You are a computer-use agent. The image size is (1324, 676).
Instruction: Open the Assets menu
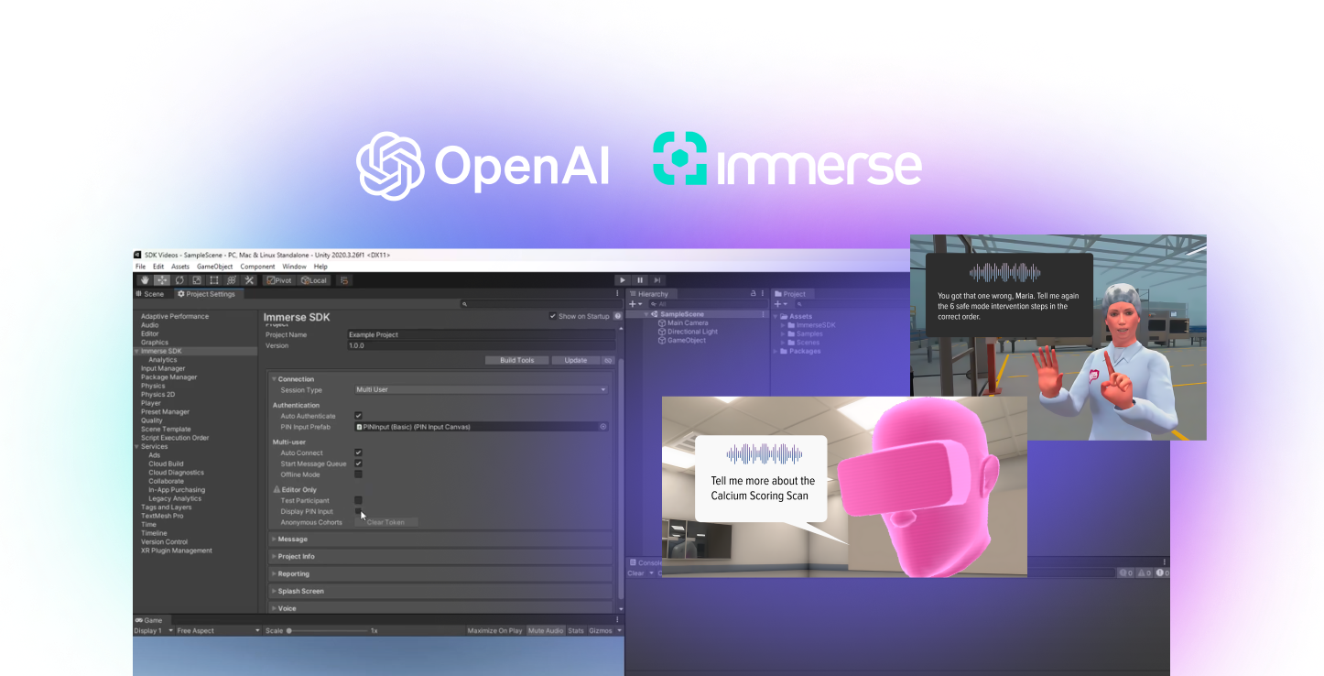pos(180,267)
